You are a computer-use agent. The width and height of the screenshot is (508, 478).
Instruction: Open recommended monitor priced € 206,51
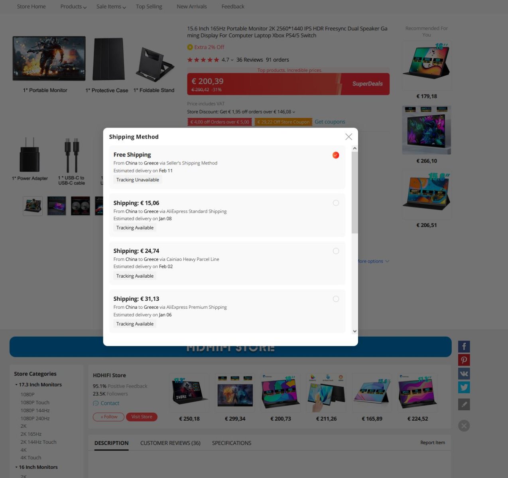coord(427,194)
